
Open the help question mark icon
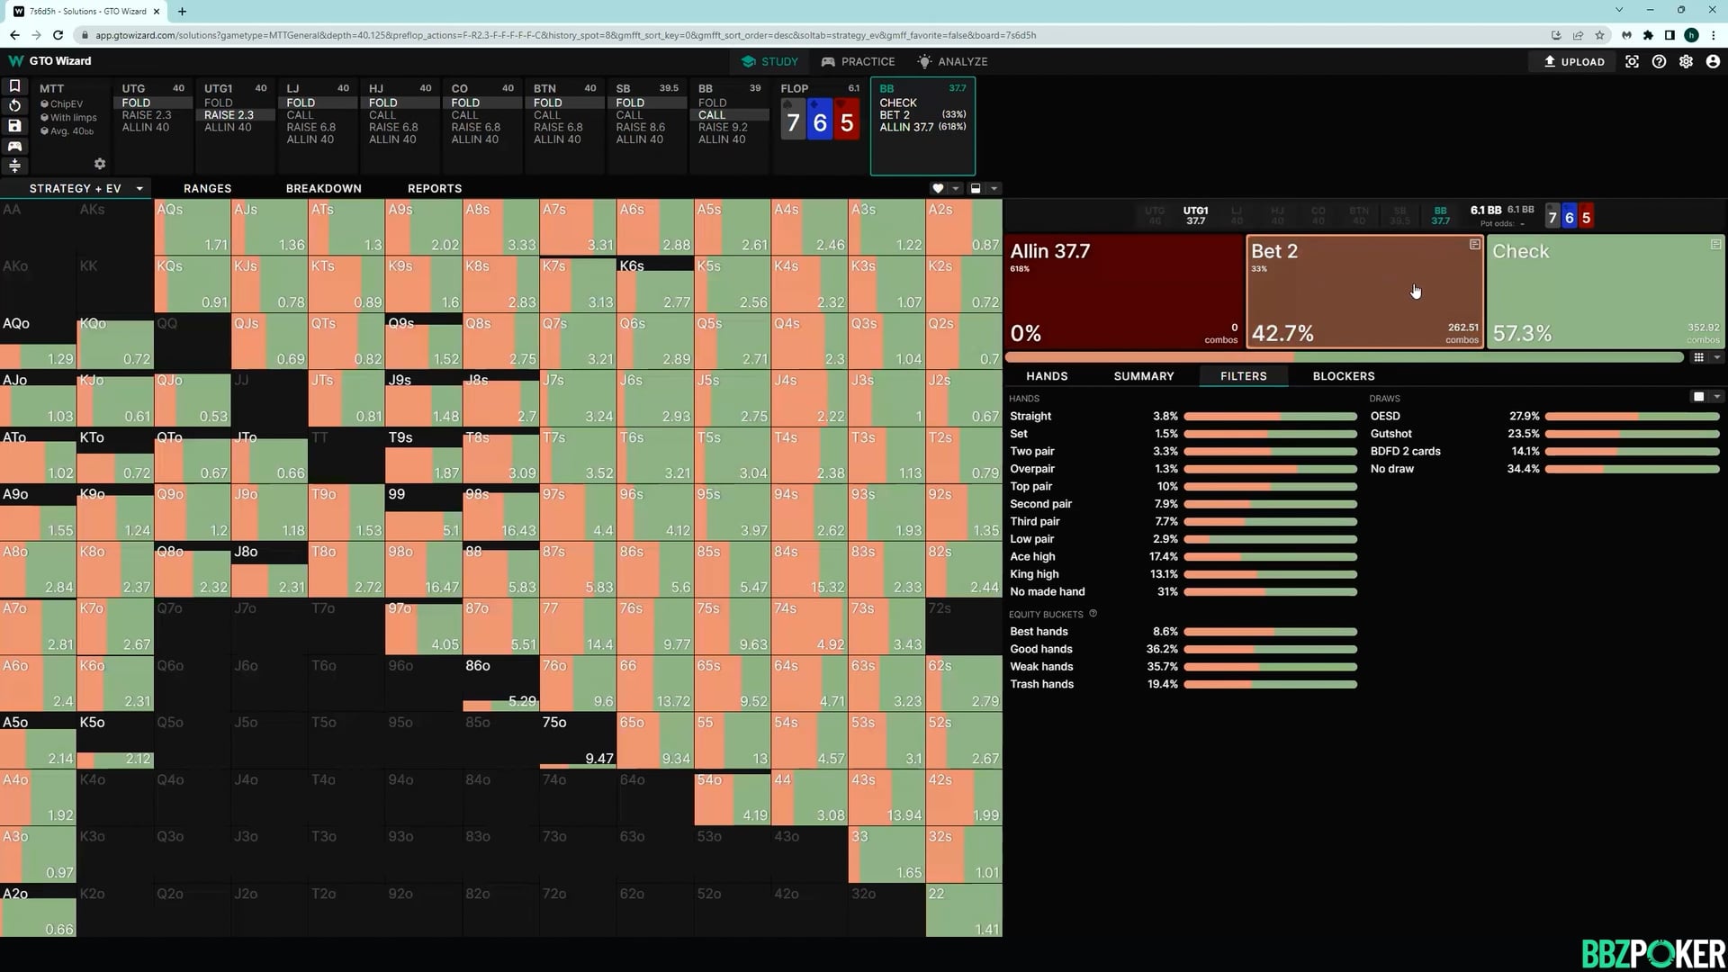click(1659, 61)
